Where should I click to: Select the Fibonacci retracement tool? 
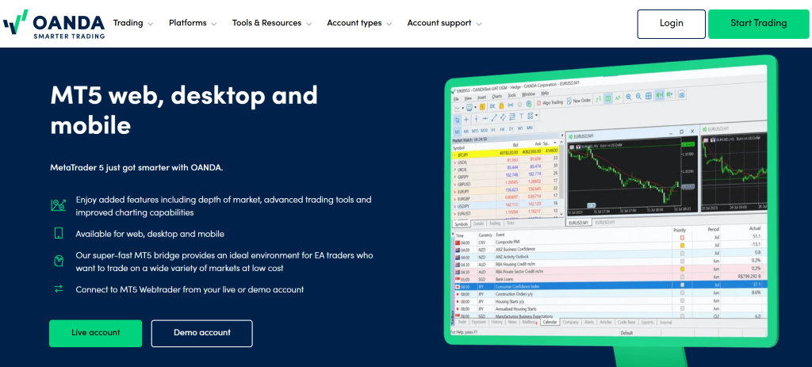[x=512, y=117]
